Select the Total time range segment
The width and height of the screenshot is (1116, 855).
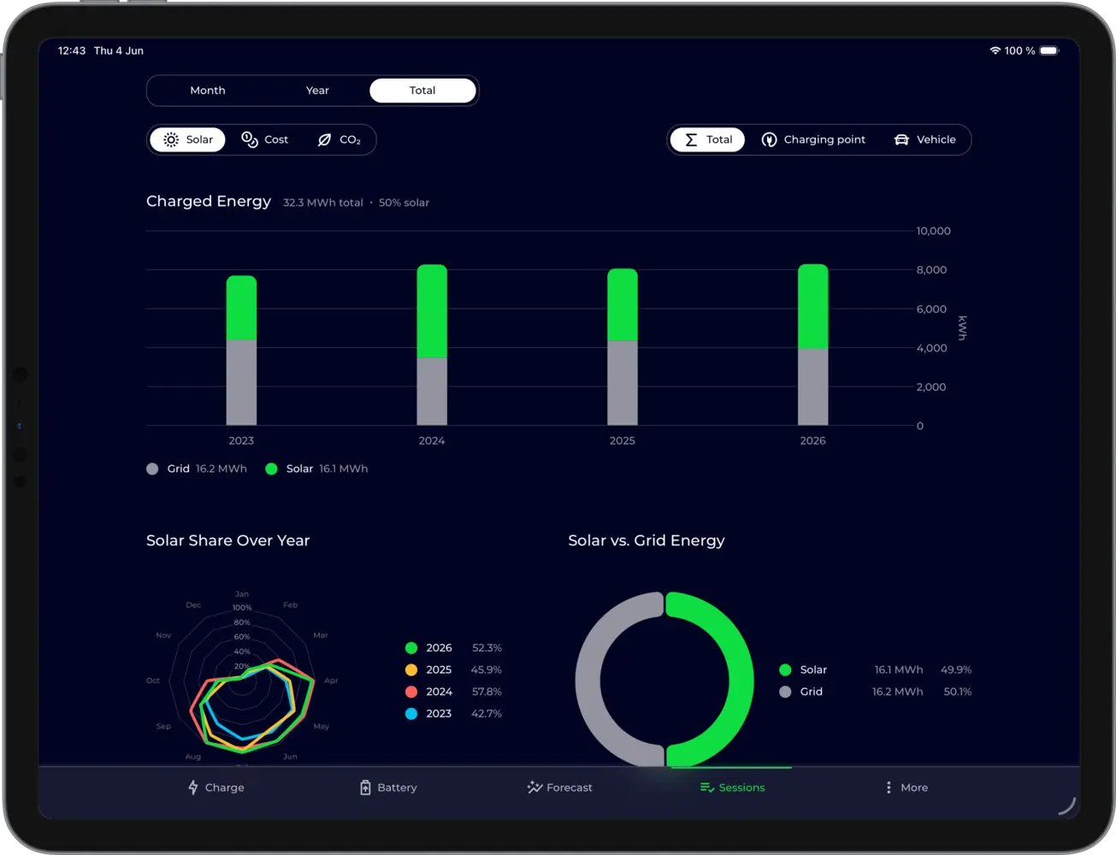pos(422,91)
